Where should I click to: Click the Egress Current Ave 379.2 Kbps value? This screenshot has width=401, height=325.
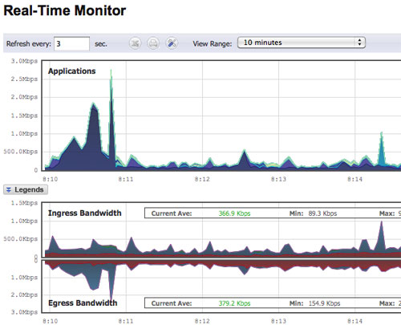click(234, 303)
